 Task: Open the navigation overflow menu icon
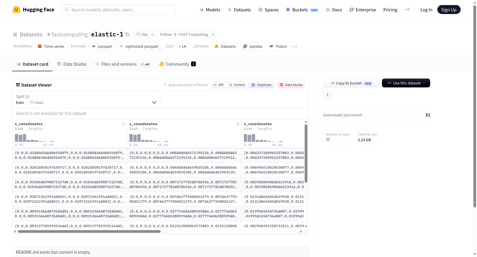click(407, 10)
